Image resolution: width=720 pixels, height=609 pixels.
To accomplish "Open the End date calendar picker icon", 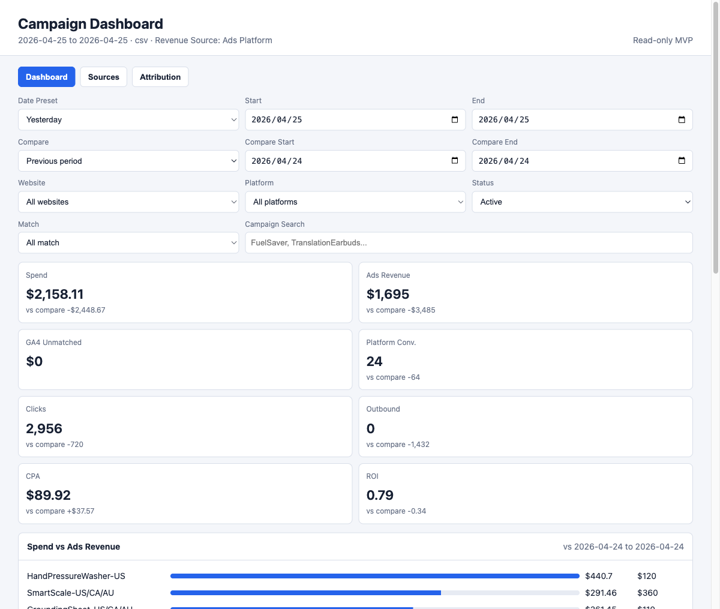I will click(682, 119).
